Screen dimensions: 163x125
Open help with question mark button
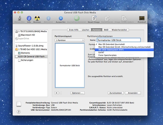(19, 112)
